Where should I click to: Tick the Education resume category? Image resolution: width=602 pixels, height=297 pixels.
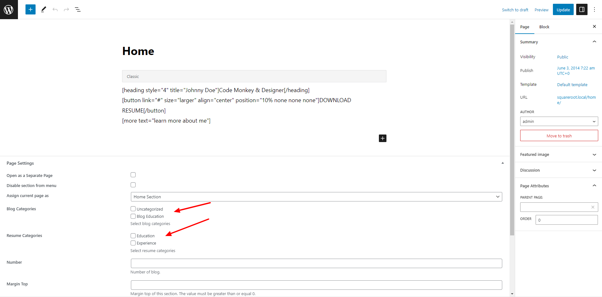point(133,236)
